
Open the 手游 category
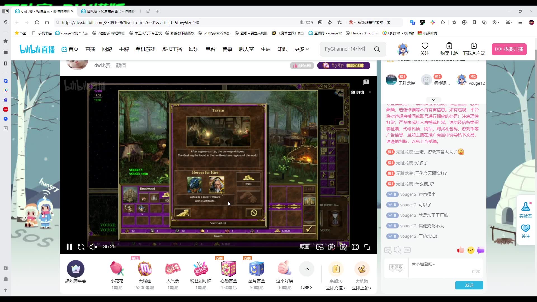point(124,49)
